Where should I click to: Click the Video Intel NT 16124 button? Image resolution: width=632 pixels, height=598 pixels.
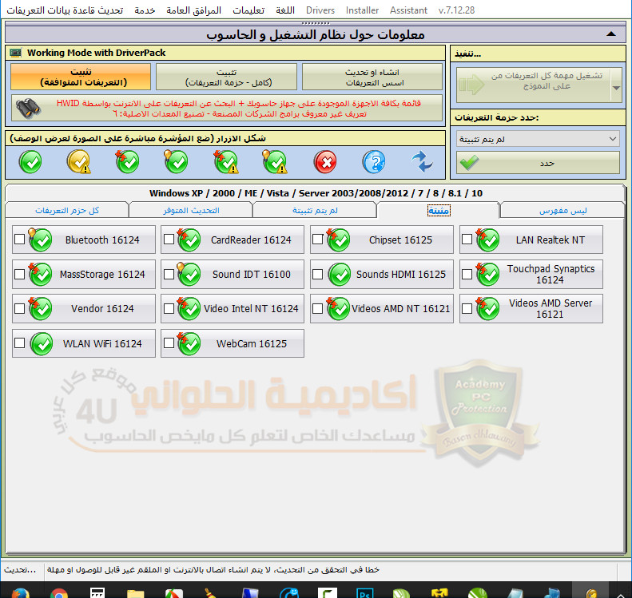(x=233, y=308)
